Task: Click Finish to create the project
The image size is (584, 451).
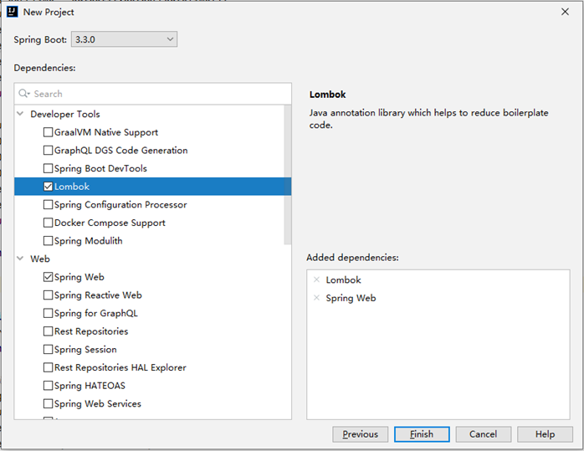Action: pyautogui.click(x=422, y=434)
